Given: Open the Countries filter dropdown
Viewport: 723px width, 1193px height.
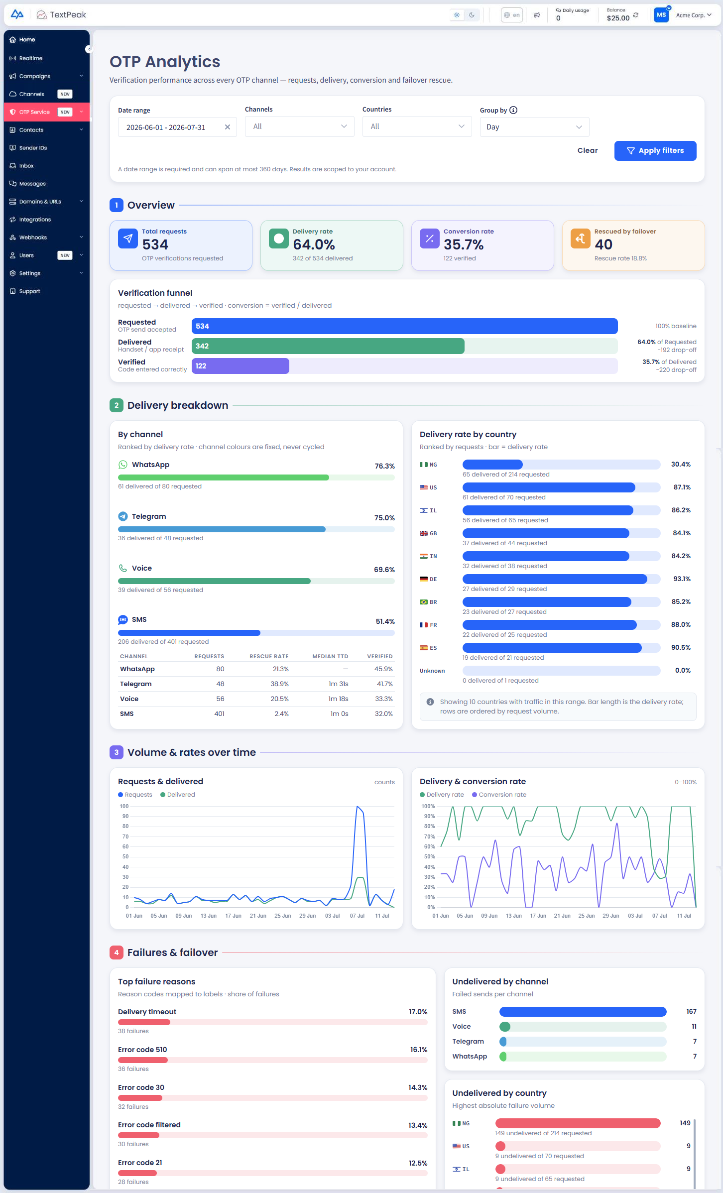Looking at the screenshot, I should click(417, 126).
